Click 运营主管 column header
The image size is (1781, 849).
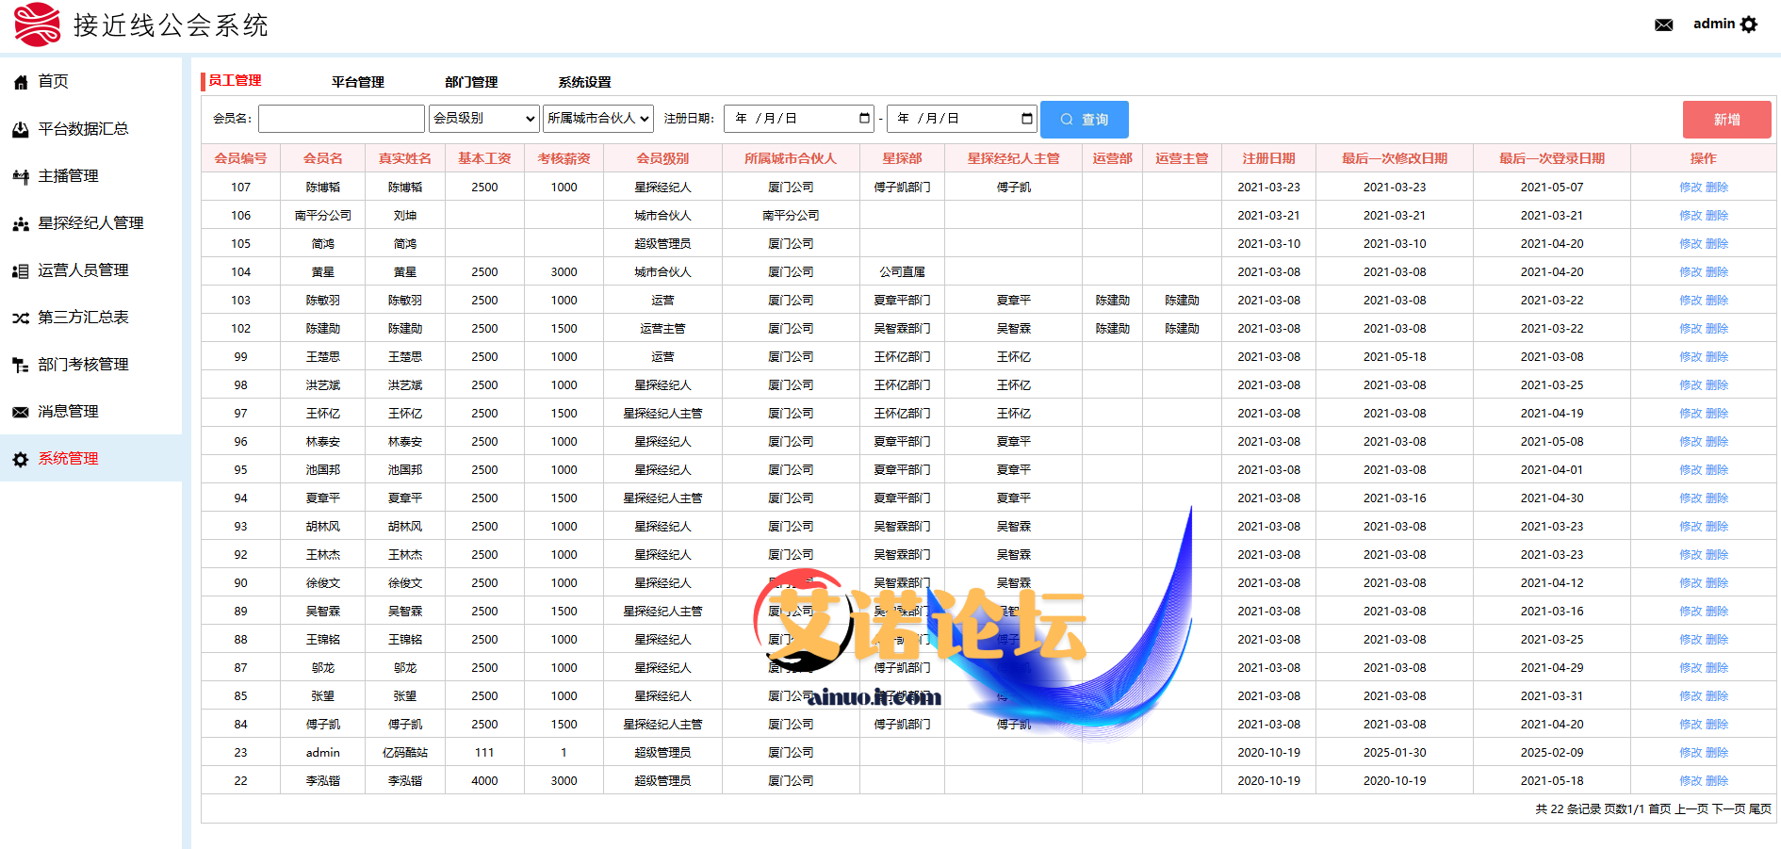(x=1182, y=158)
